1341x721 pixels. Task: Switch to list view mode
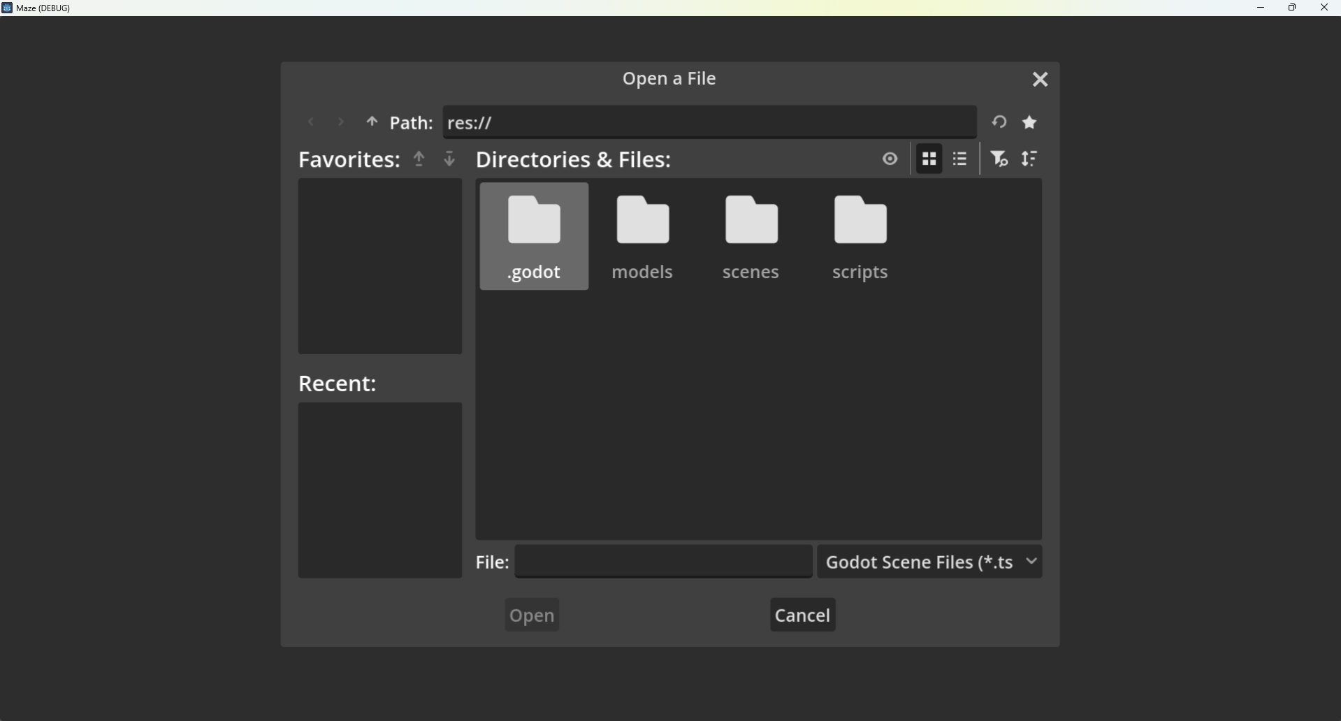coord(961,159)
